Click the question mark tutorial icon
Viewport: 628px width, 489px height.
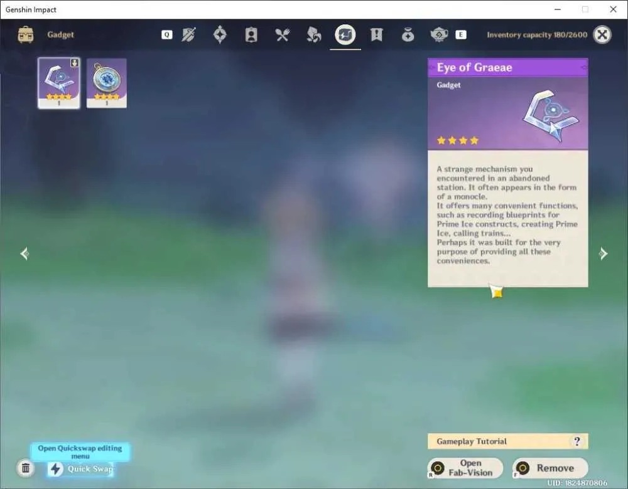coord(577,441)
